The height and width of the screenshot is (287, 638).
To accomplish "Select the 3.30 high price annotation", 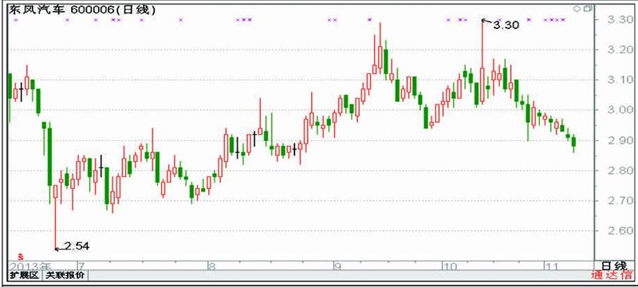I will coord(506,26).
